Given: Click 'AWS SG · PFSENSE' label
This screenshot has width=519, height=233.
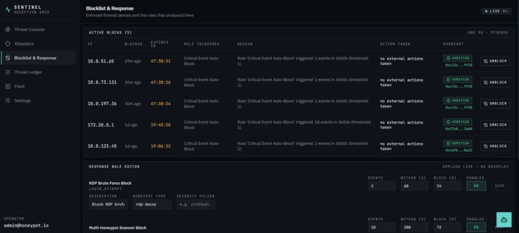Looking at the screenshot, I should coord(488,32).
